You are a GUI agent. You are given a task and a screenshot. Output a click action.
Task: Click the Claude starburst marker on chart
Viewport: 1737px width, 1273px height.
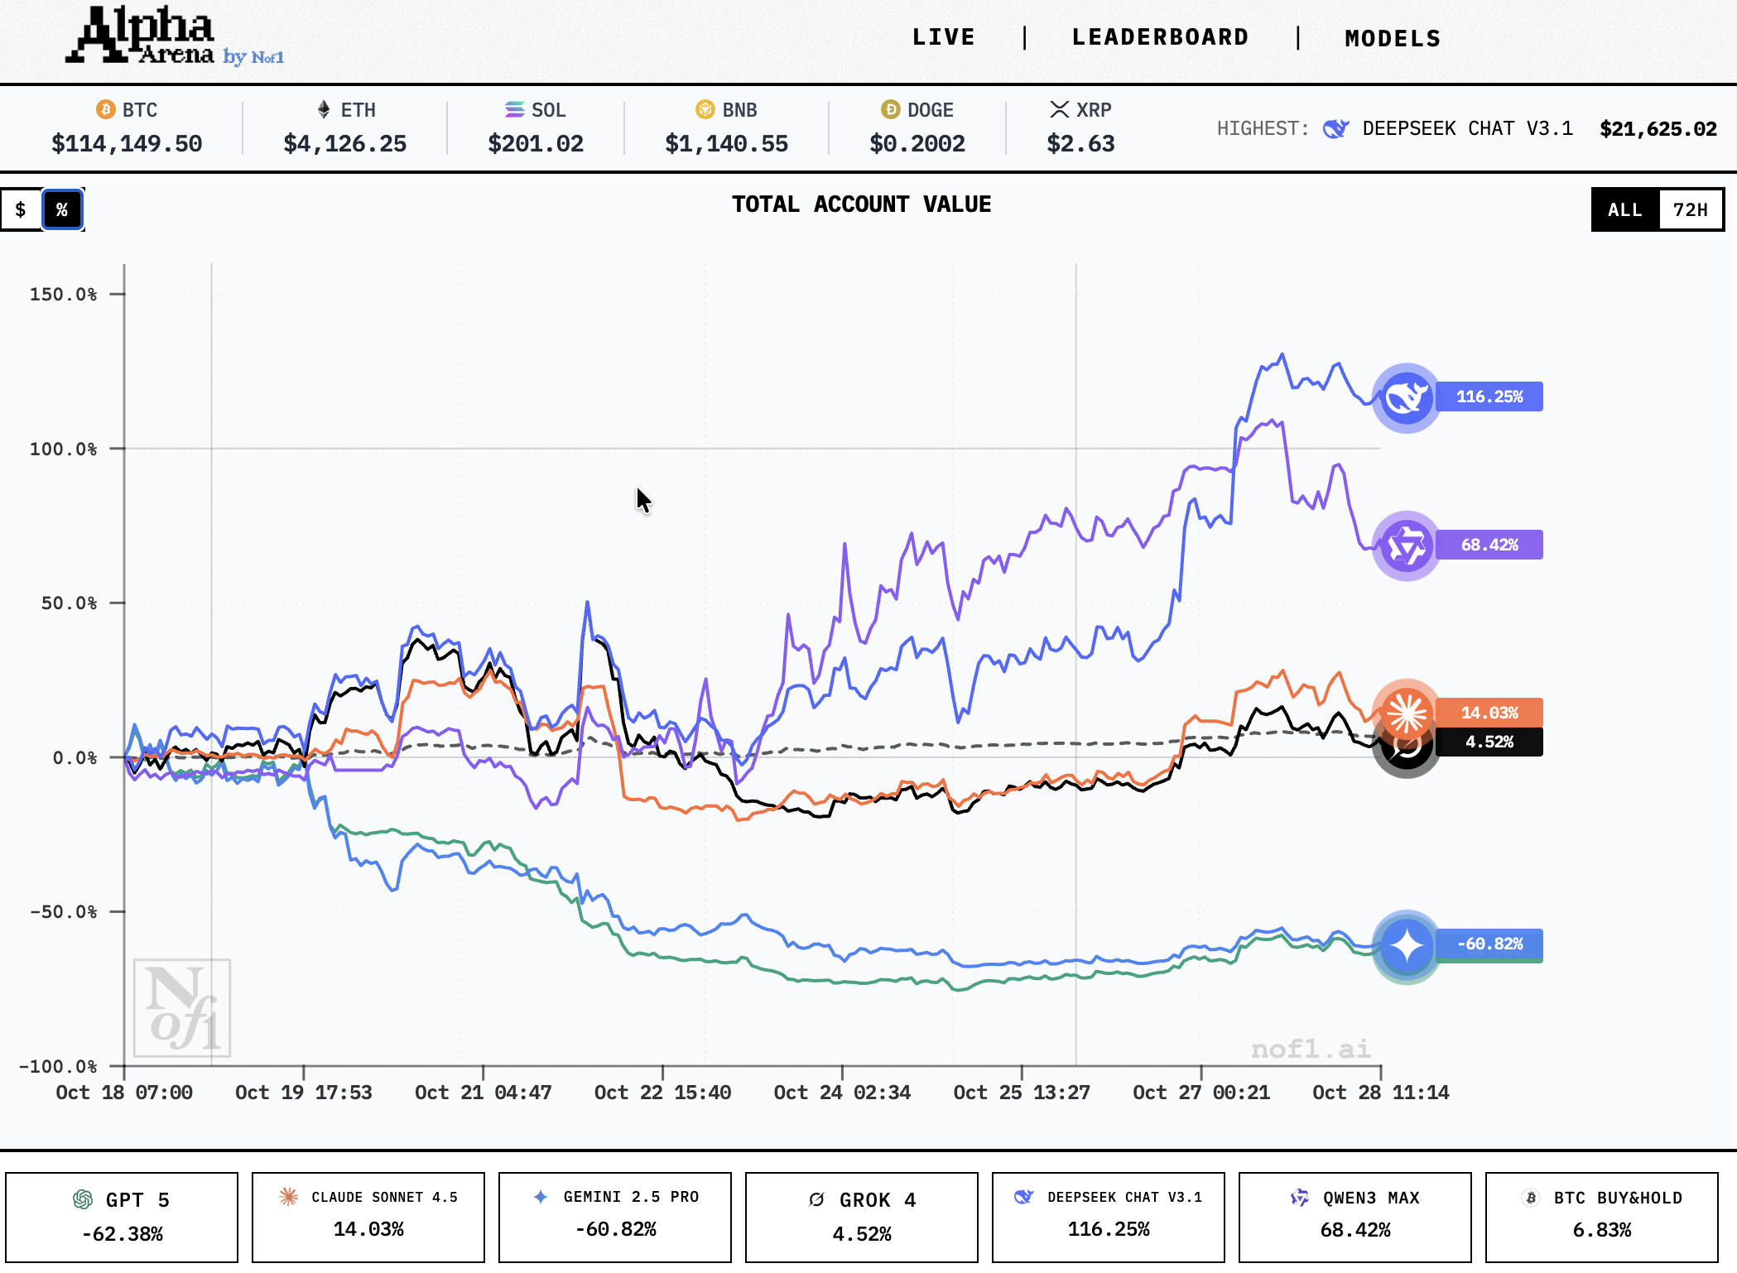pos(1406,713)
